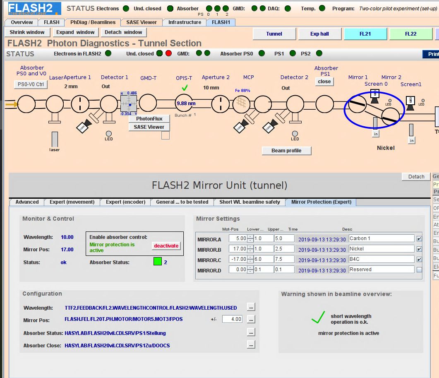Edit MIRROR.A Lower limit field
The height and width of the screenshot is (378, 439).
[x=264, y=238]
